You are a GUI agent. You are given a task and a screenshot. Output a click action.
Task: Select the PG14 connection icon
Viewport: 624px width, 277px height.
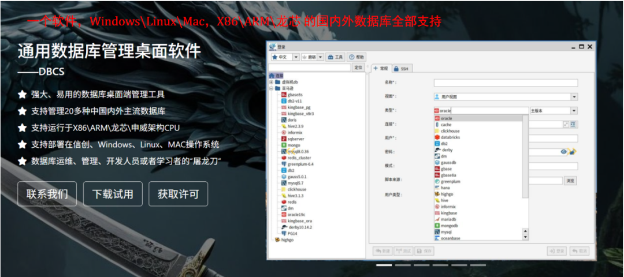pos(284,234)
